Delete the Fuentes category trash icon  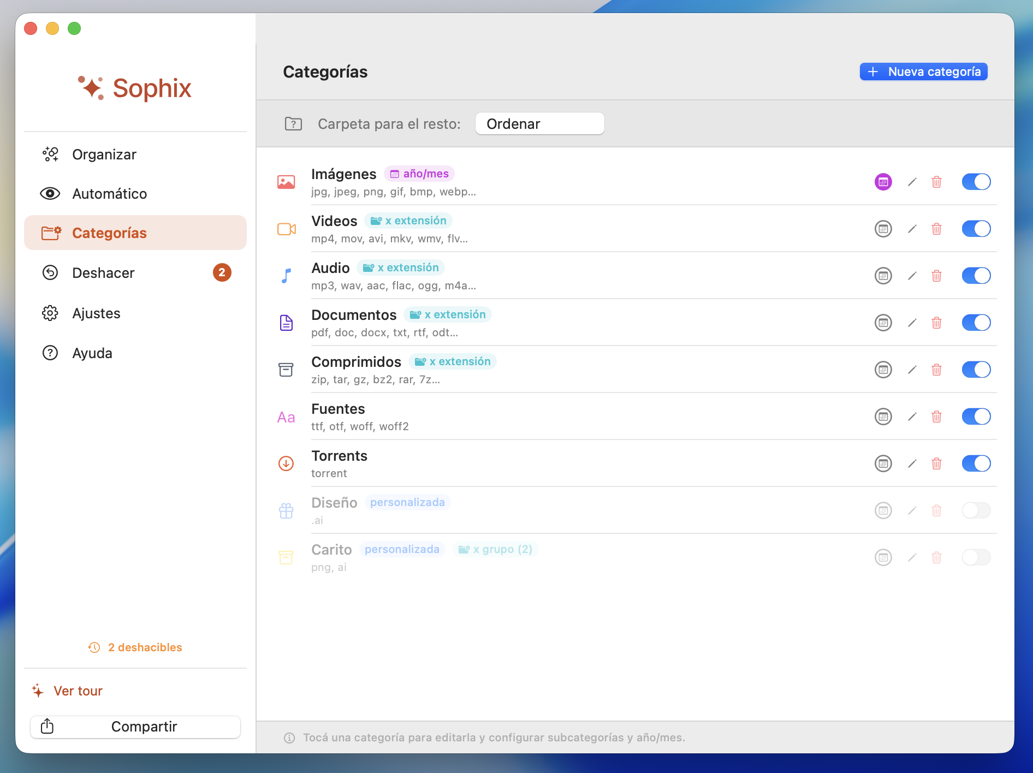click(x=936, y=417)
